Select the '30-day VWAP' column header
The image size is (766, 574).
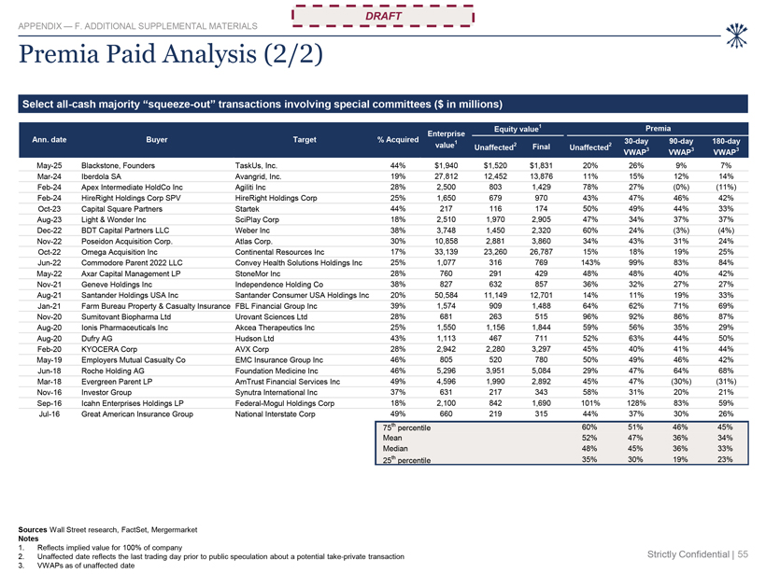636,147
